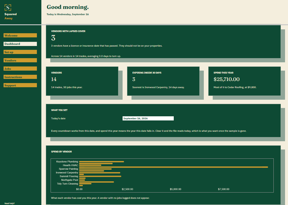This screenshot has height=205, width=288.
Task: Click the longest bar in the spend chart
Action: point(173,167)
